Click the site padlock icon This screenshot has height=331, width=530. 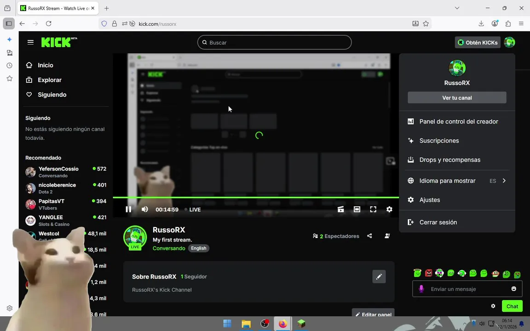point(114,23)
